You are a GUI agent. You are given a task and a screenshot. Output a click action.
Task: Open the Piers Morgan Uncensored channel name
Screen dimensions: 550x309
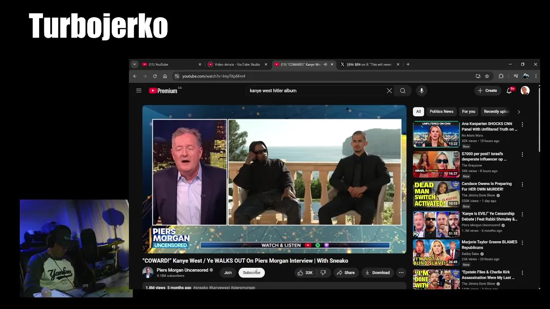[182, 270]
